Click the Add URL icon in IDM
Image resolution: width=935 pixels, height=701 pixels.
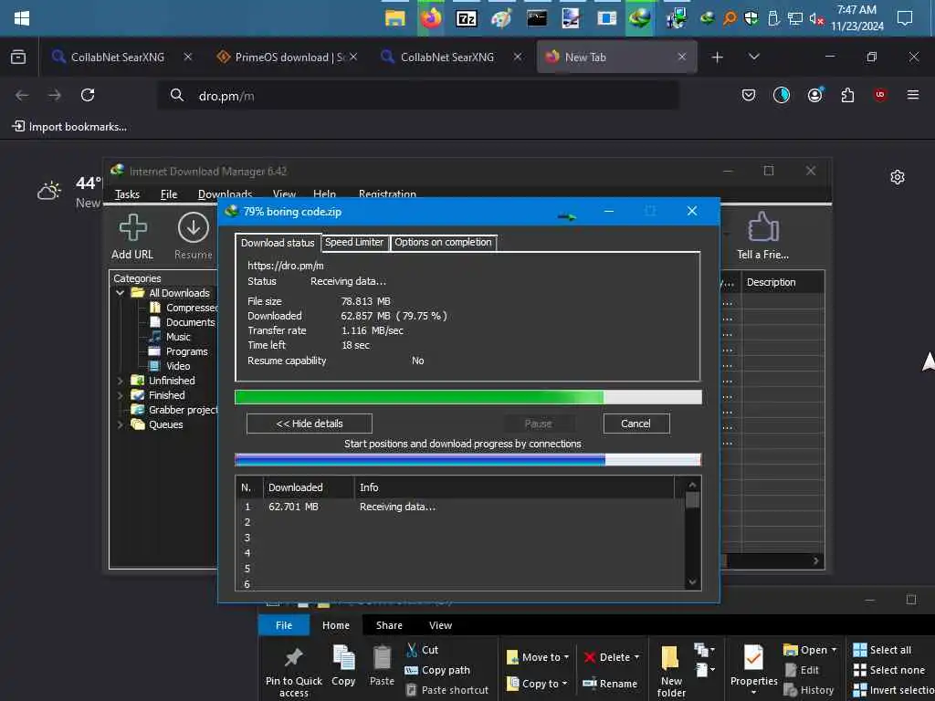(132, 228)
